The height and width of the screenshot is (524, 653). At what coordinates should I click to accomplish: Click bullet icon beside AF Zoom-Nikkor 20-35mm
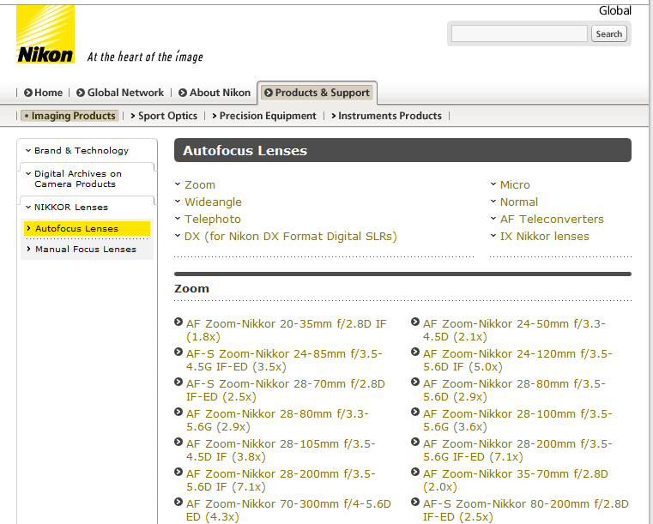click(x=178, y=322)
